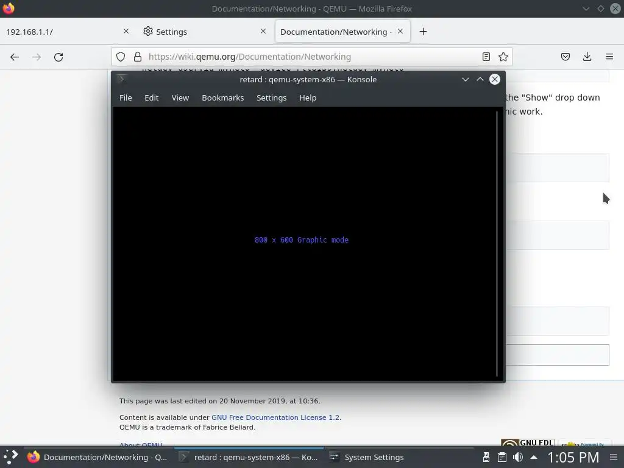The image size is (624, 468).
Task: Click empty input box on wiki page
Action: point(557,355)
